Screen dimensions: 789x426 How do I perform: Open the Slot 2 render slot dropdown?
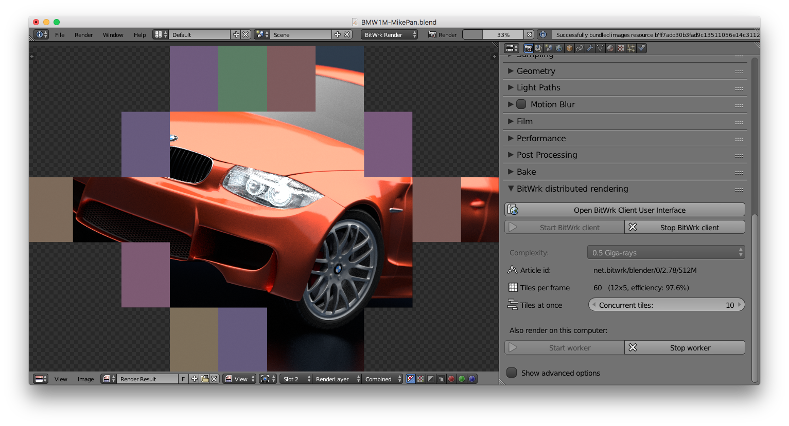(x=296, y=379)
